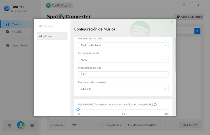Click the Más ajustes button
This screenshot has width=210, height=135.
(x=190, y=125)
